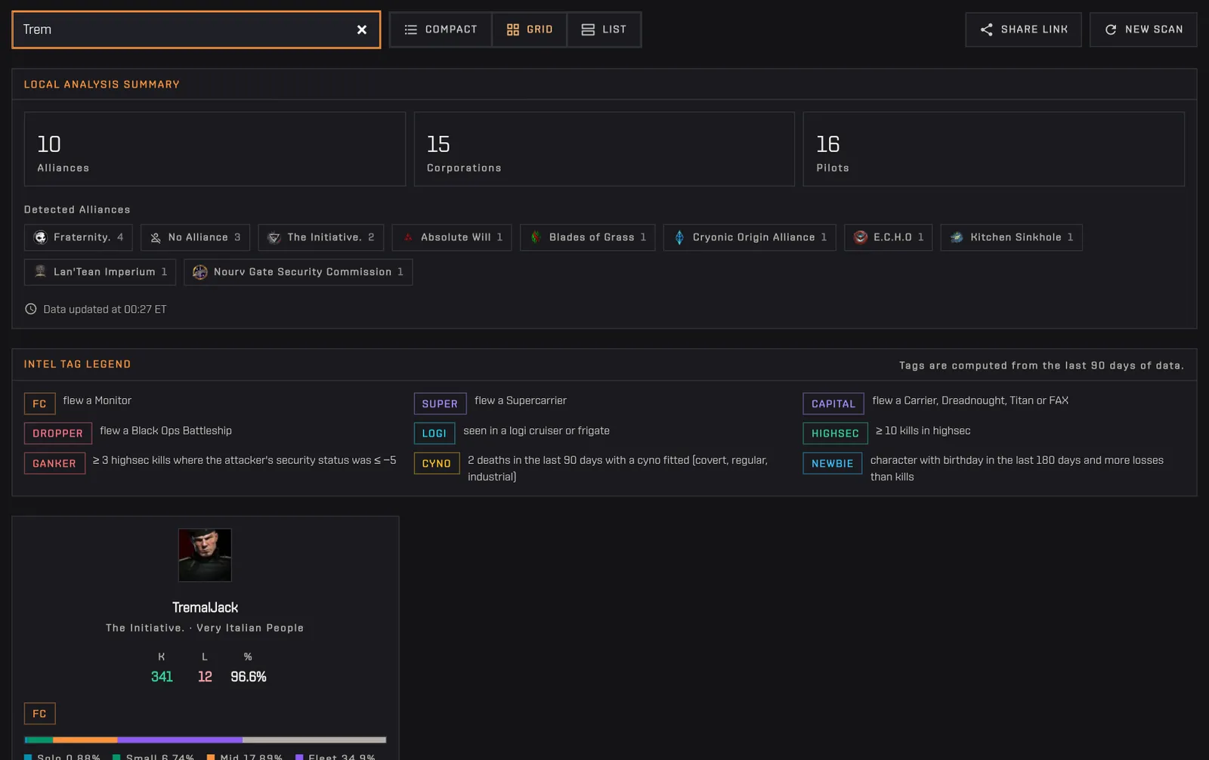Click the CAPITAL tag in the legend
The width and height of the screenshot is (1209, 760).
click(833, 404)
